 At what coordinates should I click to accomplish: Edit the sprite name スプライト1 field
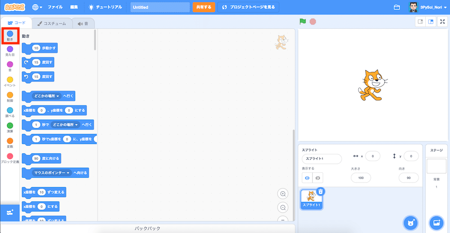[x=322, y=159]
